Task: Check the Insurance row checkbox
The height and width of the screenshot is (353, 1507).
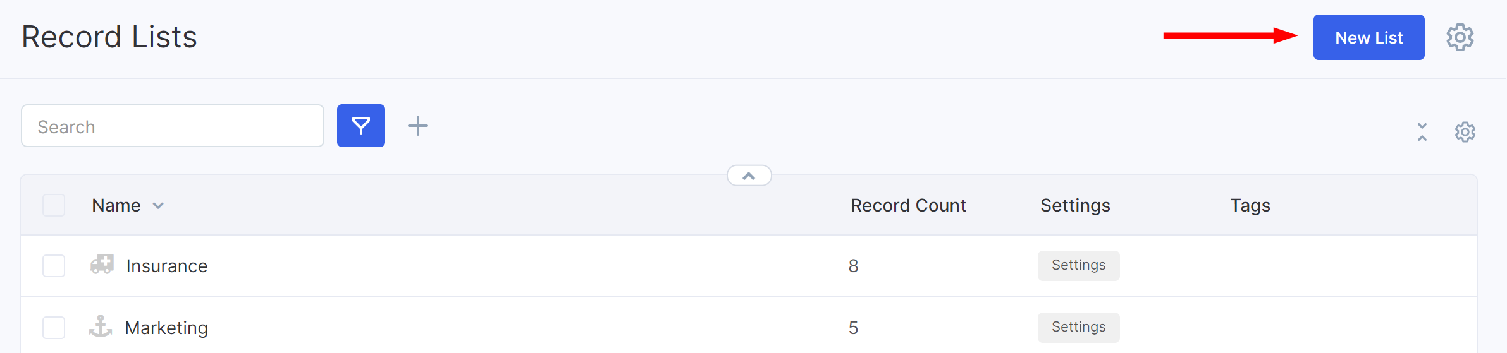Action: 54,266
